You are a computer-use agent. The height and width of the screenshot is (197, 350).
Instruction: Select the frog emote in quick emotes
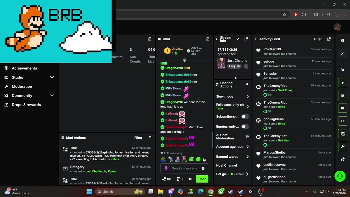pos(163,159)
